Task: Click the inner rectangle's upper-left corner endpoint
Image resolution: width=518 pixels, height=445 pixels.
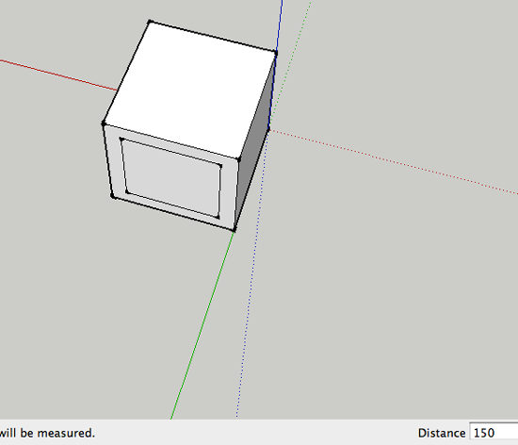Action: 121,140
